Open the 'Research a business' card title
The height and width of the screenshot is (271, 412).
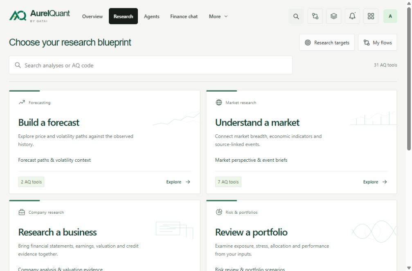click(57, 233)
